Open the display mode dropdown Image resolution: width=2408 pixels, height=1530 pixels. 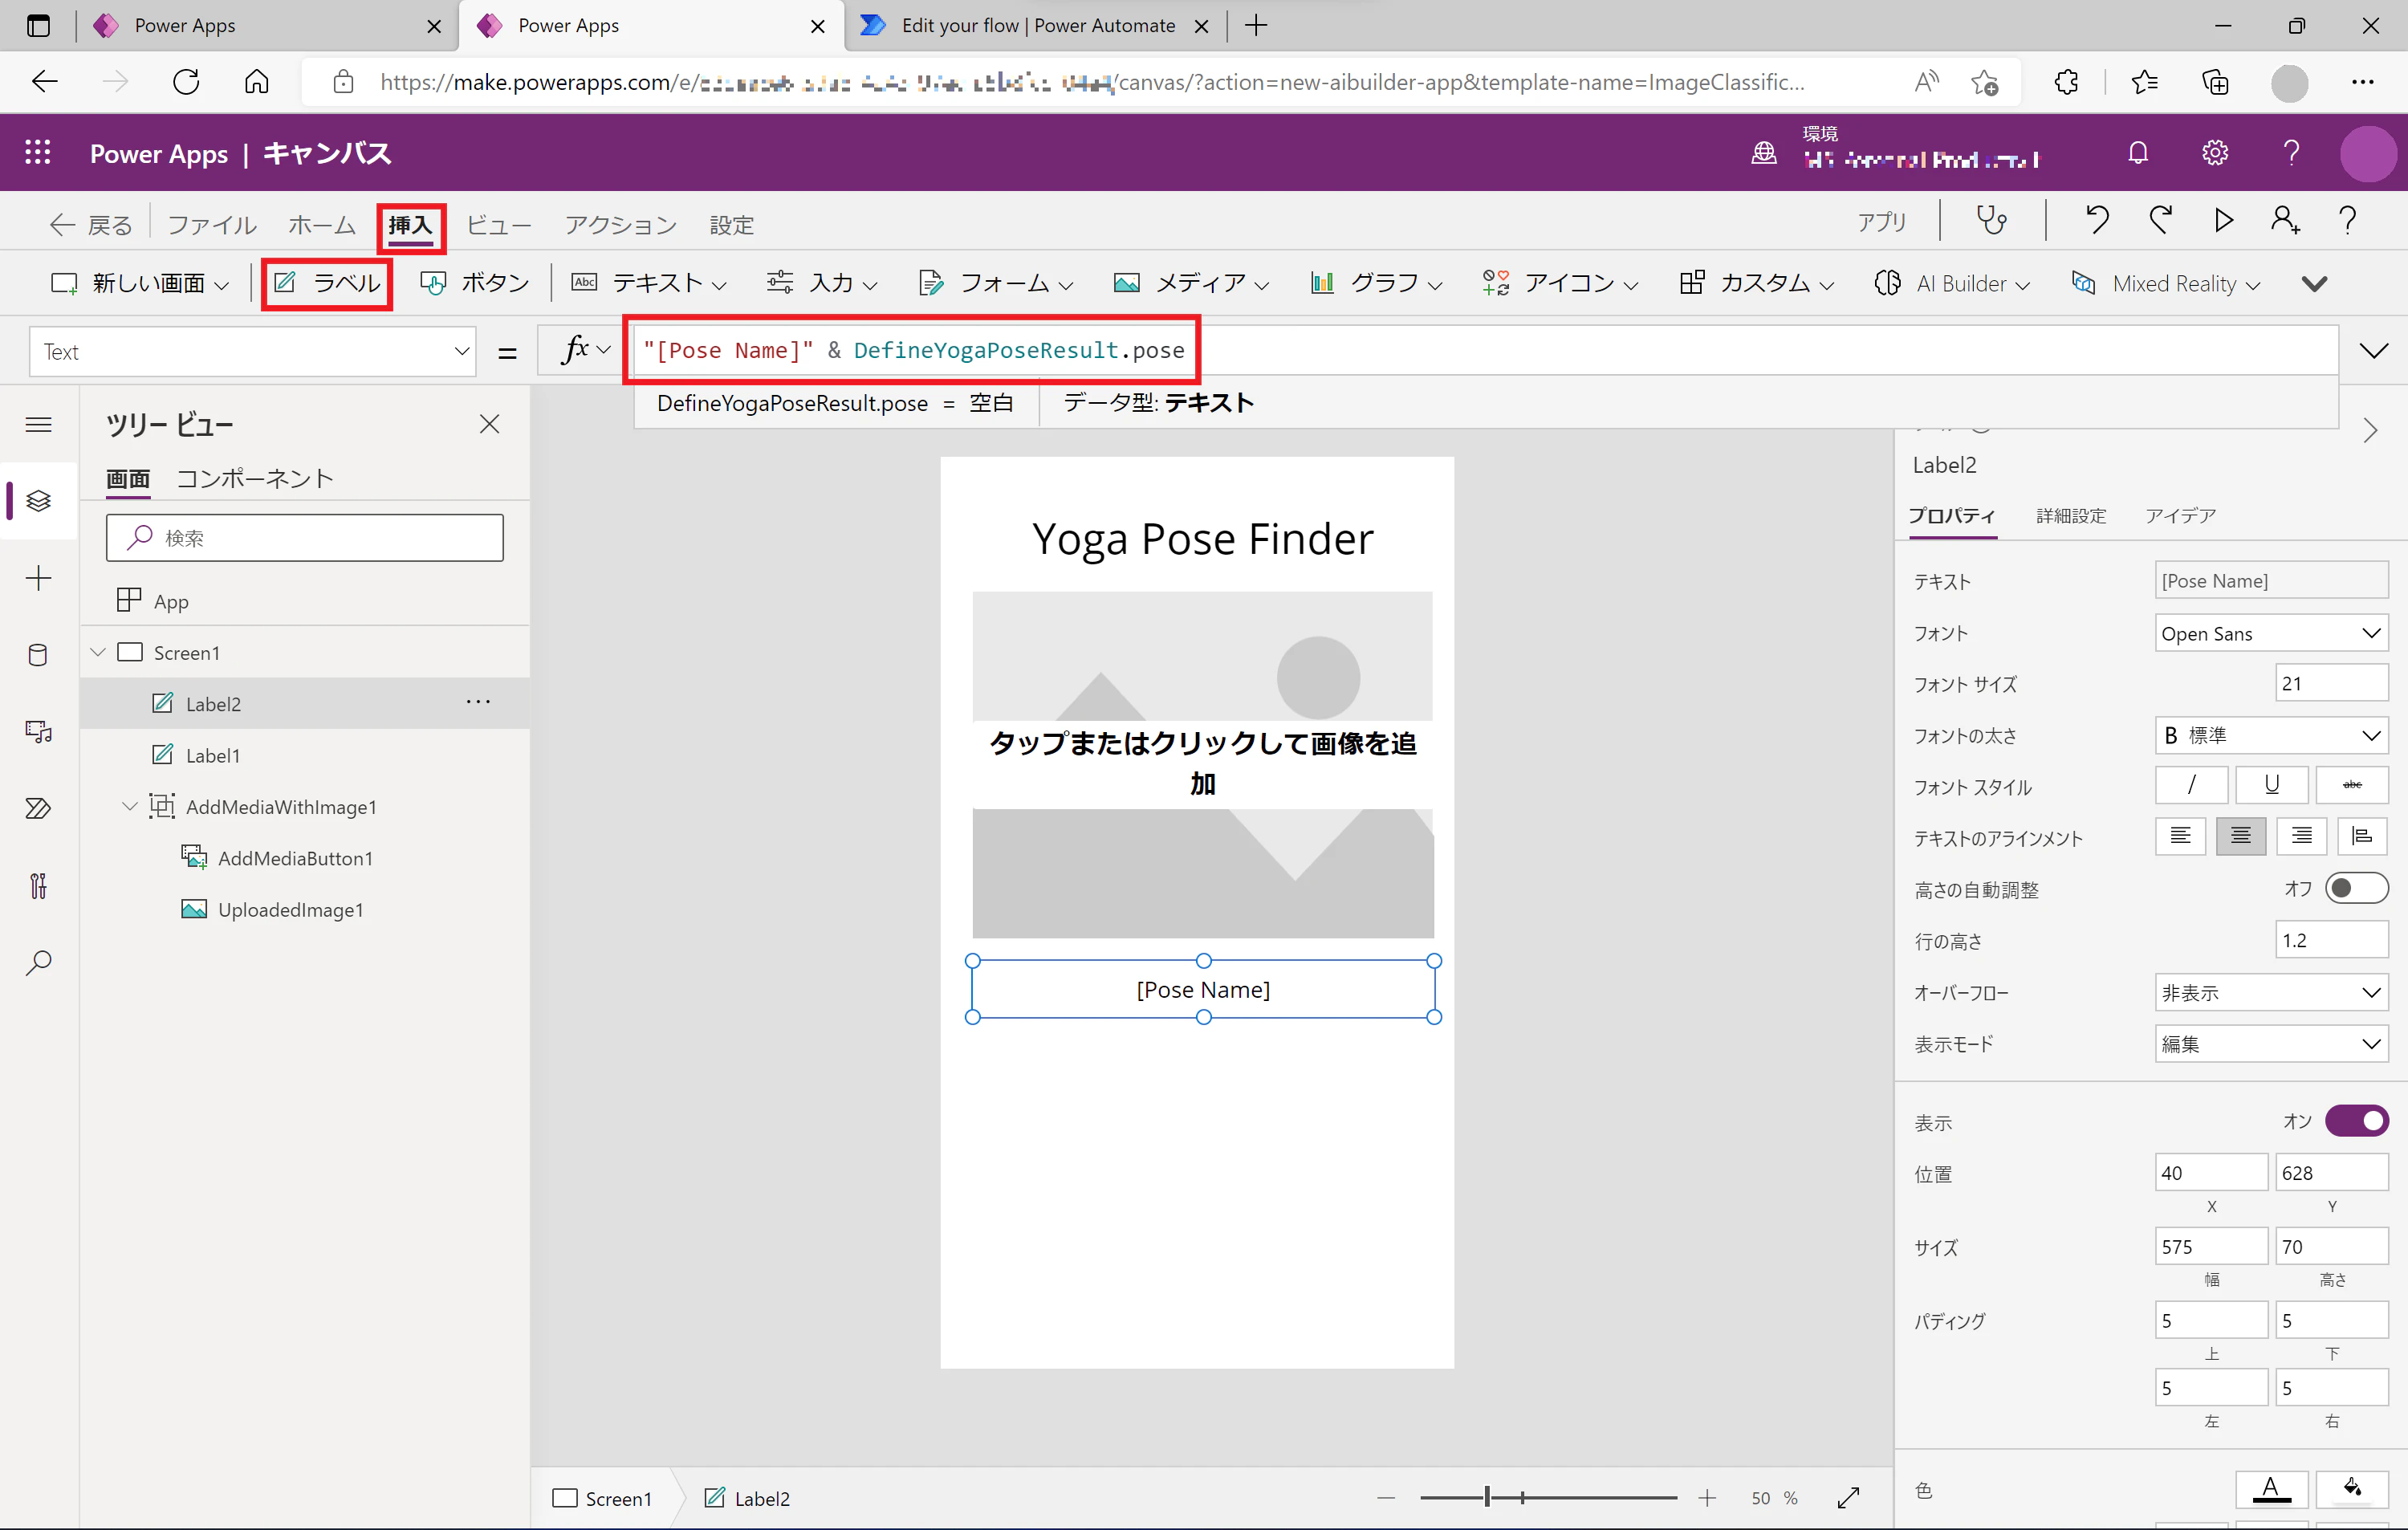coord(2271,1043)
